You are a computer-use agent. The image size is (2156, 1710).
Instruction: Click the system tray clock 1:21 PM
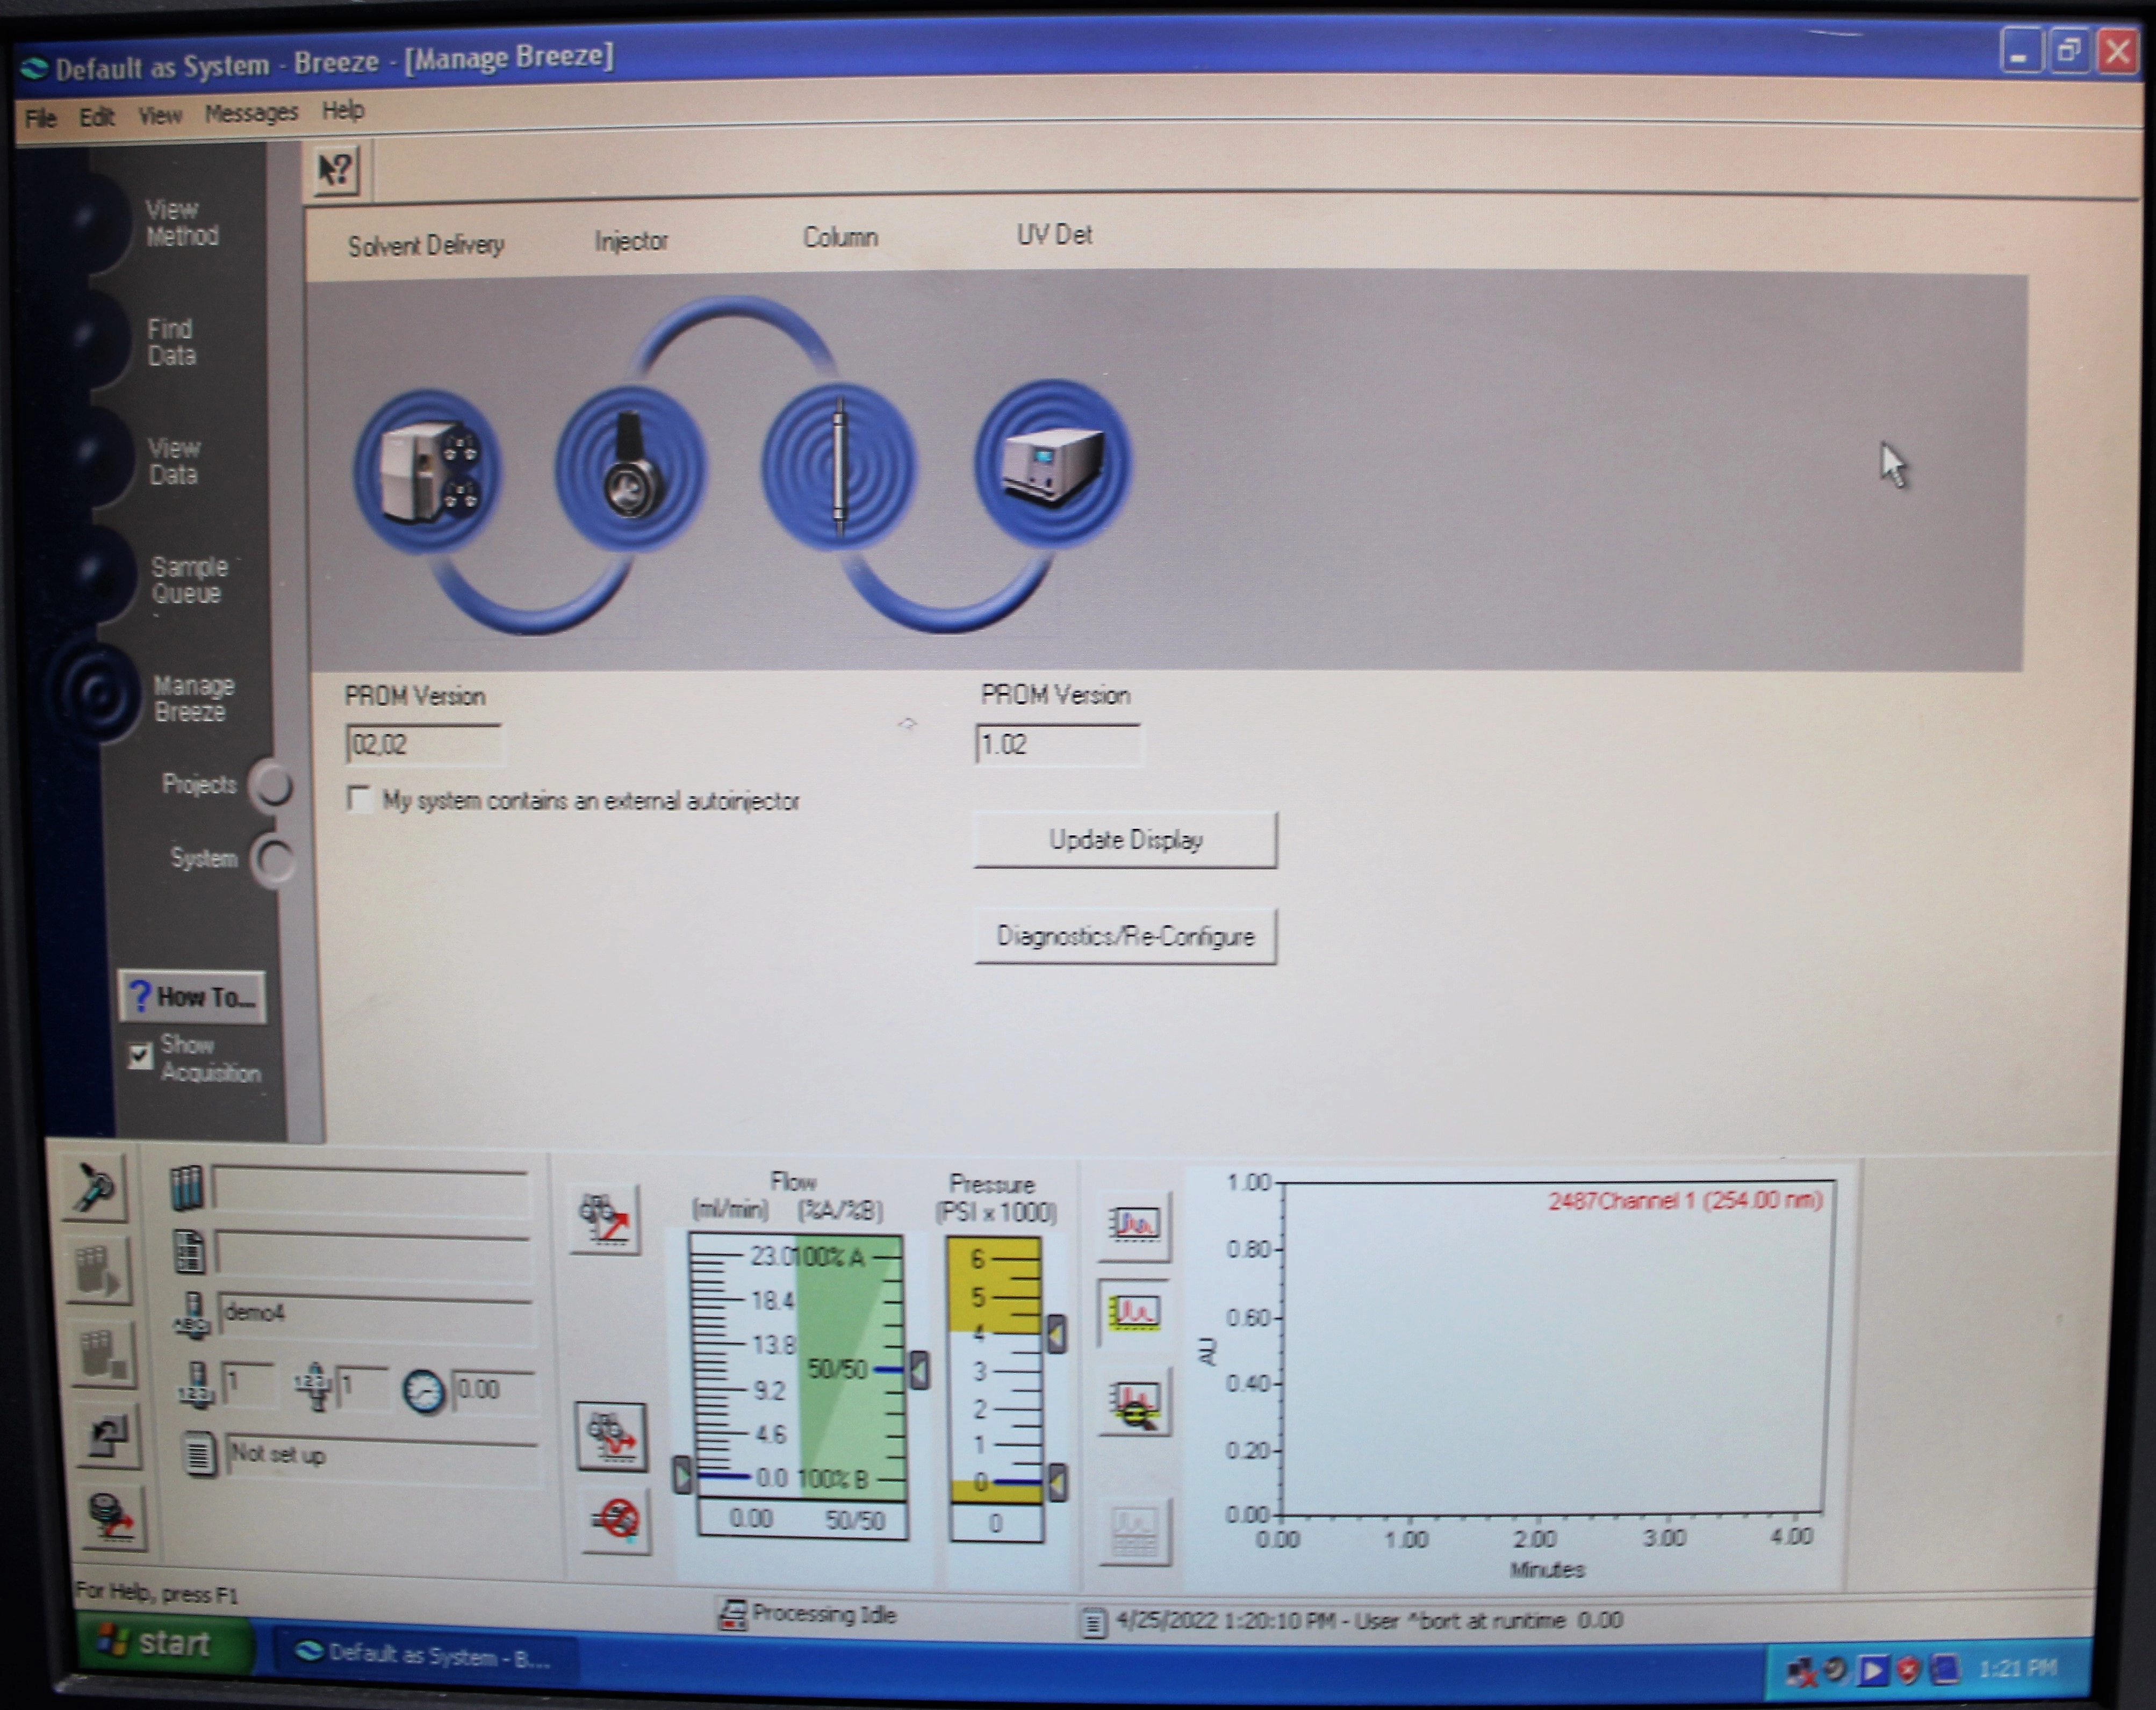pyautogui.click(x=2018, y=1669)
